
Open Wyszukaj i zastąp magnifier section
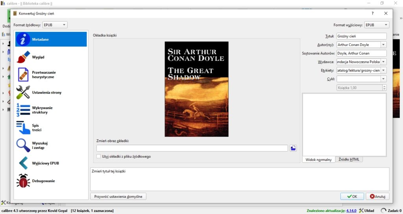click(24, 145)
